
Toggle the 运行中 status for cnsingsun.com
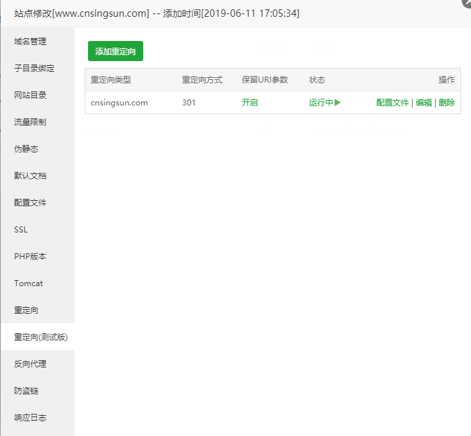325,103
